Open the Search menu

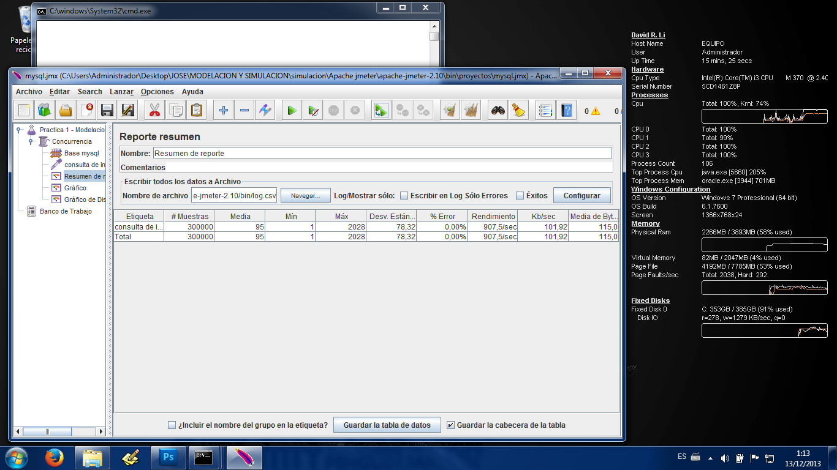(x=90, y=92)
